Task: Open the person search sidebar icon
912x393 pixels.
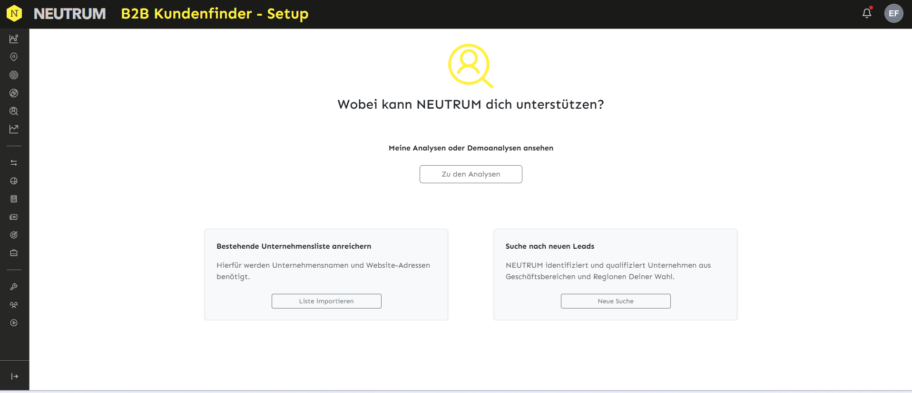Action: [x=14, y=111]
